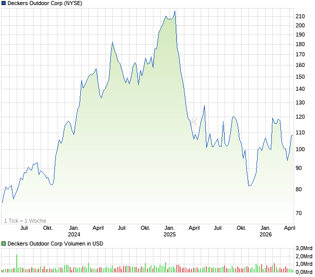Image resolution: width=315 pixels, height=277 pixels.
Task: Click the tallest green volume bar above 2,0Mrd
Action: [x=17, y=263]
